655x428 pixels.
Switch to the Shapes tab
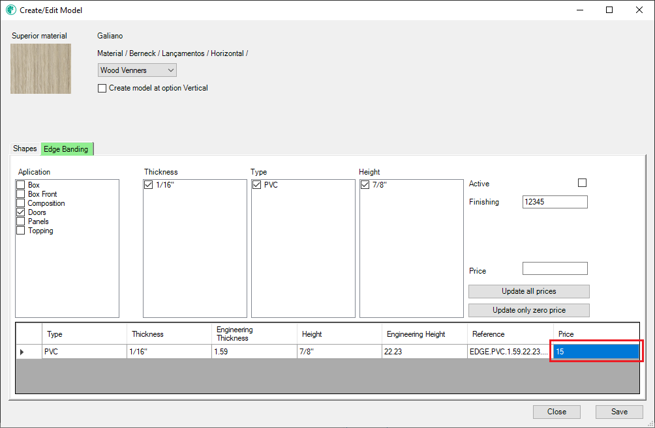point(25,149)
